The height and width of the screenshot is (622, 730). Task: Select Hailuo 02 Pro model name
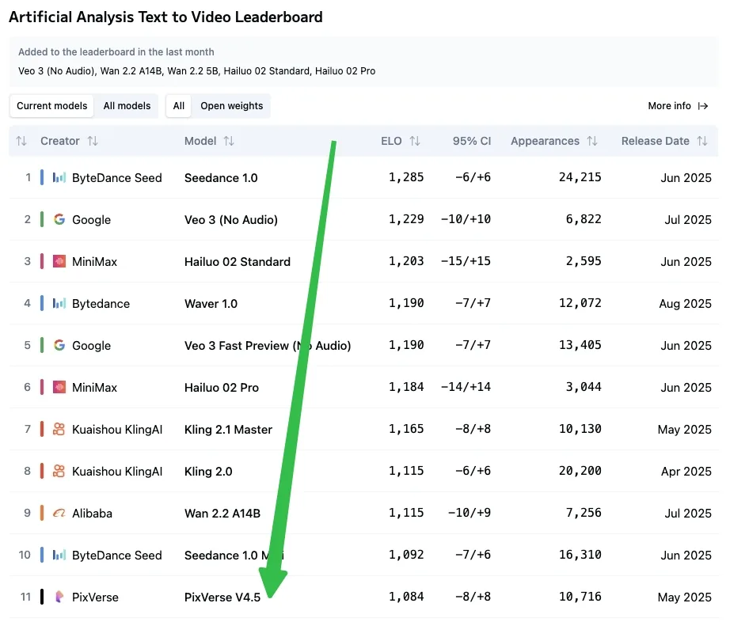222,387
